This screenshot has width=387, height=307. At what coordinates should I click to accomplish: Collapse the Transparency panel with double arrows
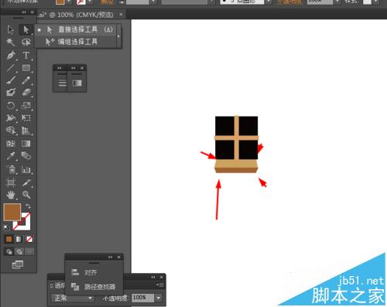(x=153, y=277)
